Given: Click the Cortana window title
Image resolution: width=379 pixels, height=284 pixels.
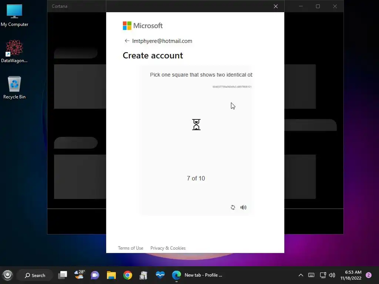Looking at the screenshot, I should click(60, 6).
